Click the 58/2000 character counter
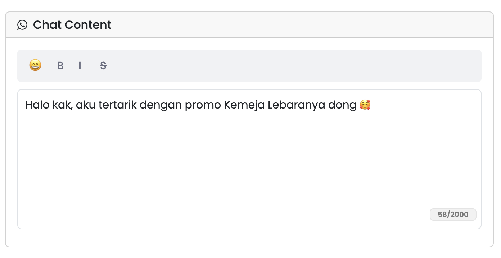This screenshot has height=258, width=501. (x=453, y=215)
